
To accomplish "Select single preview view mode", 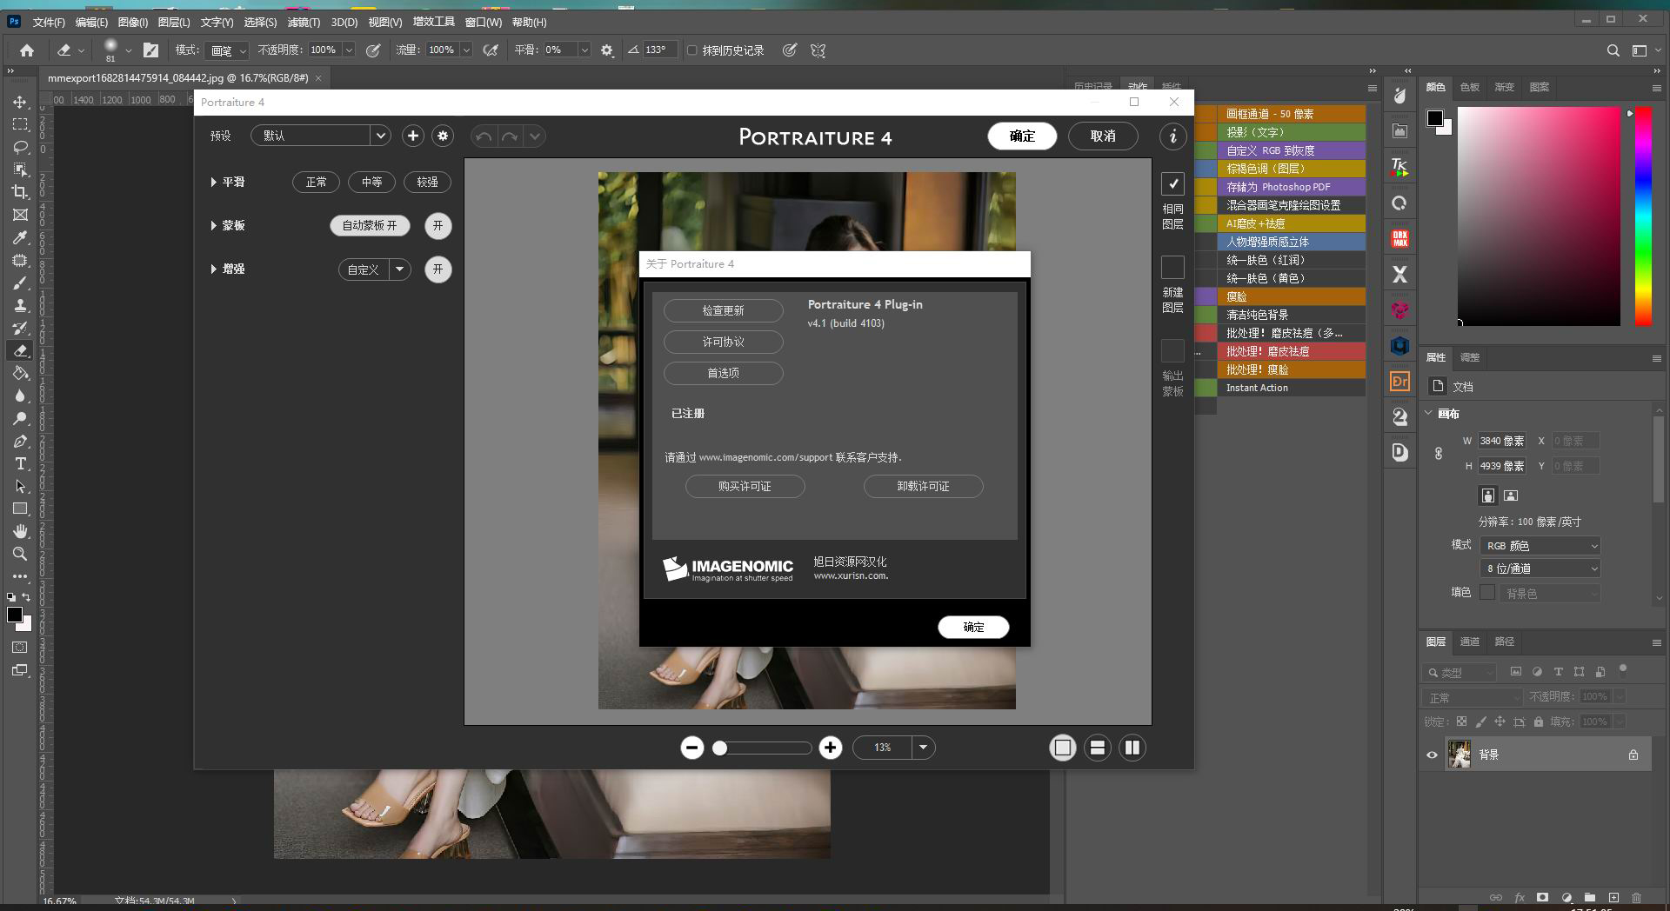I will click(x=1063, y=748).
